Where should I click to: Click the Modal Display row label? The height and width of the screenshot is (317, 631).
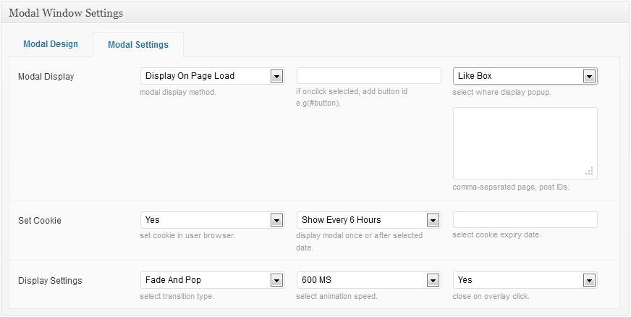coord(46,77)
